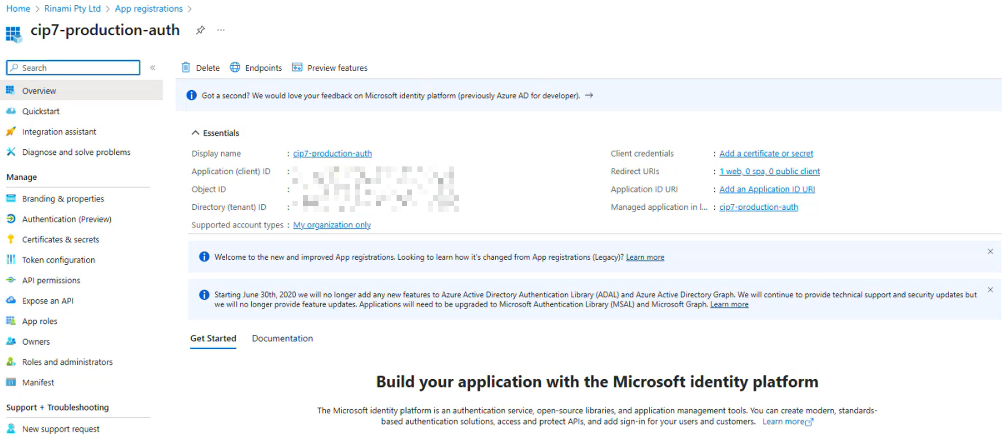Click the Quickstart cloud icon
The height and width of the screenshot is (439, 1002).
click(x=11, y=111)
